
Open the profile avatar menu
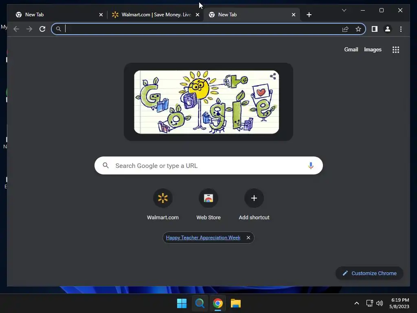pyautogui.click(x=388, y=29)
